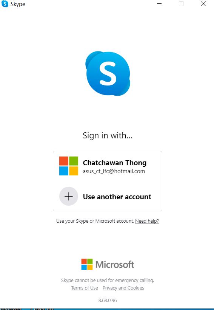
Task: Click version number 8.68.0.96
Action: (108, 300)
